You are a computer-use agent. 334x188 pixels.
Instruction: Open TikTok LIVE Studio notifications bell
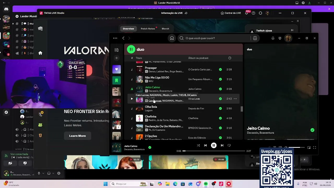(x=247, y=13)
